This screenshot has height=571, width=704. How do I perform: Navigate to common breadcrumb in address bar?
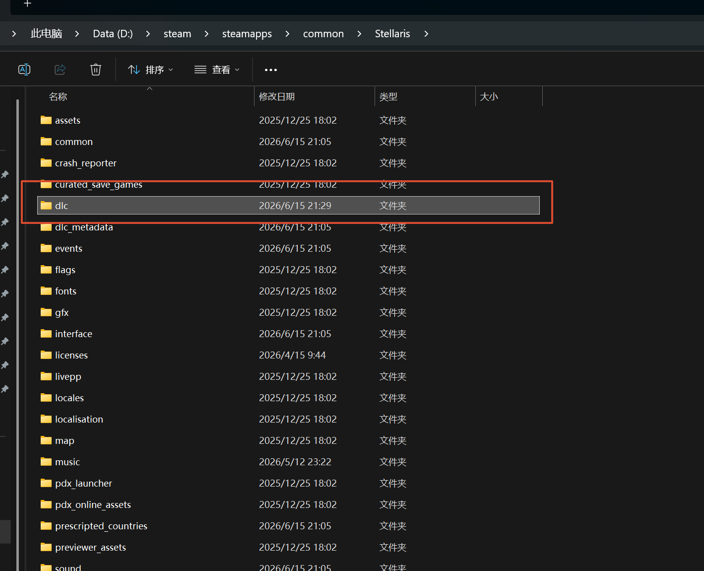tap(323, 34)
